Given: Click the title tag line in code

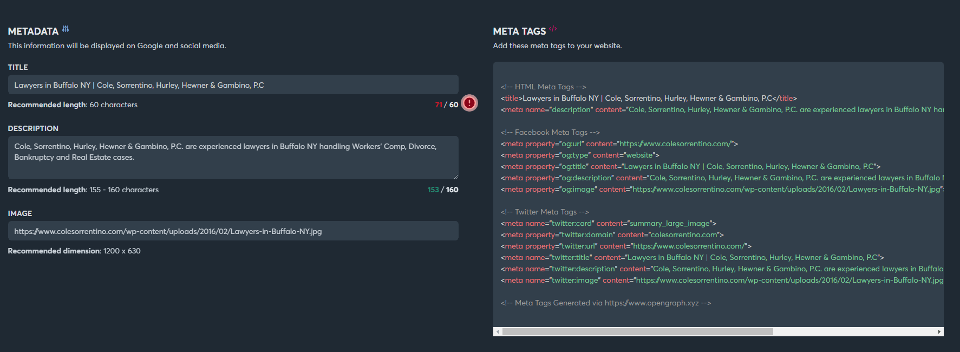Looking at the screenshot, I should 648,98.
